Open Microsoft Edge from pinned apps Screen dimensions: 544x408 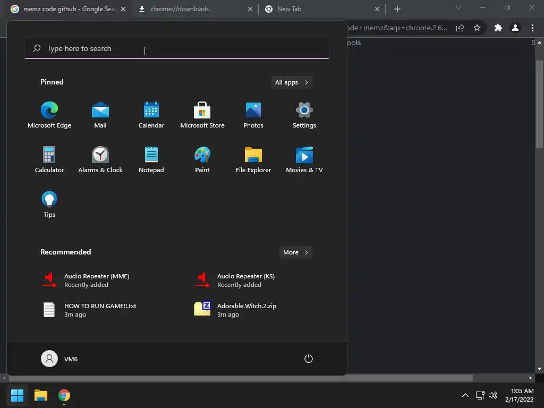click(x=49, y=115)
